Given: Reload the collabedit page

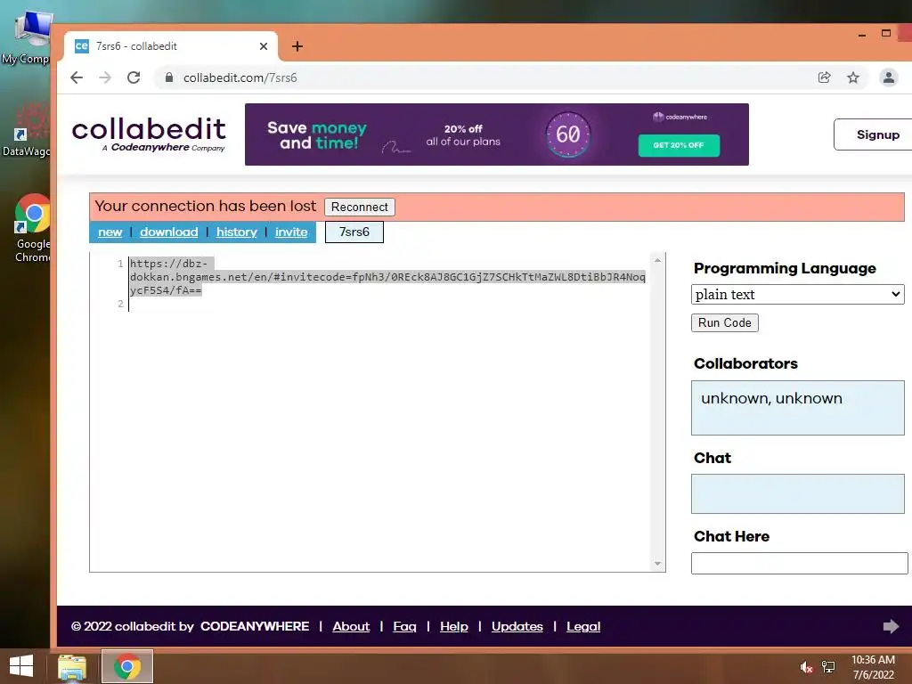Looking at the screenshot, I should [134, 77].
